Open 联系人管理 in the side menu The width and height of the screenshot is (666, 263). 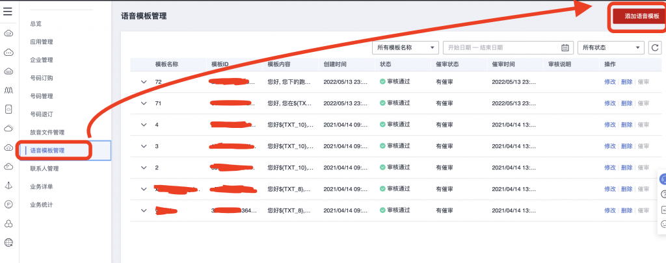44,168
